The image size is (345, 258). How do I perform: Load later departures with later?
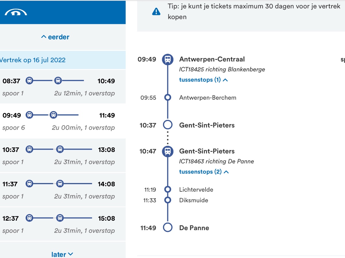point(62,254)
